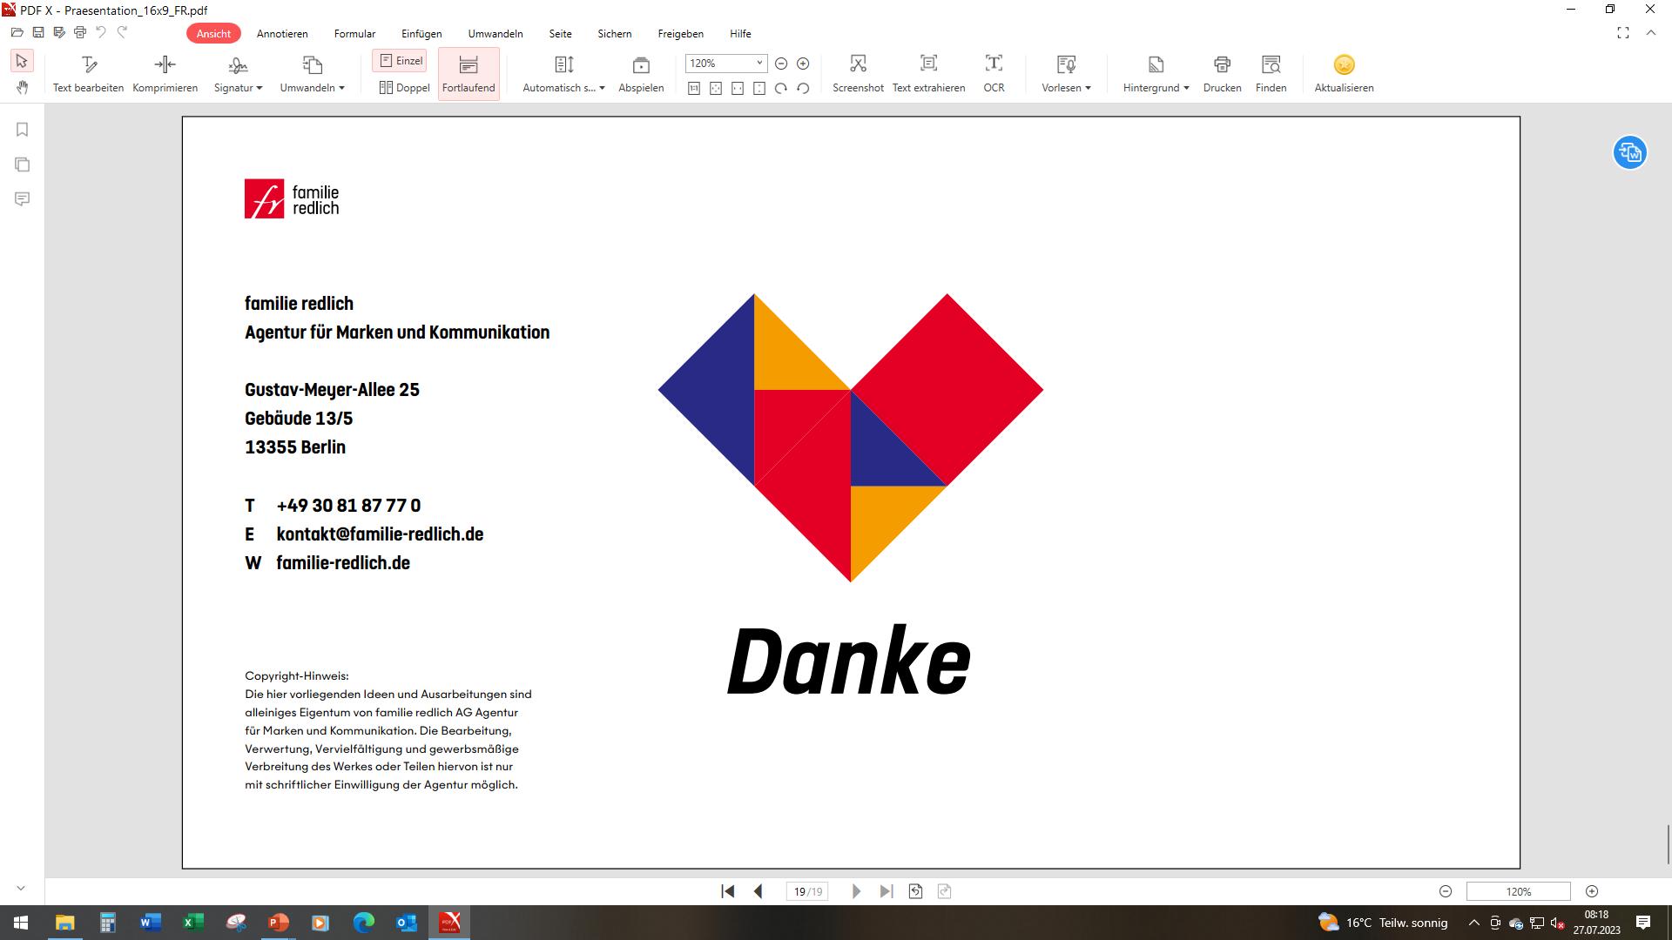Select the hand pan tool
This screenshot has height=940, width=1672.
[23, 87]
